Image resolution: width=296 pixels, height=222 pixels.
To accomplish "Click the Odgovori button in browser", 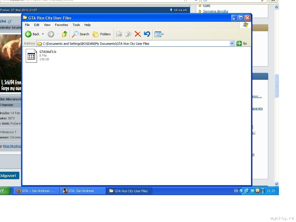I will 9,175.
